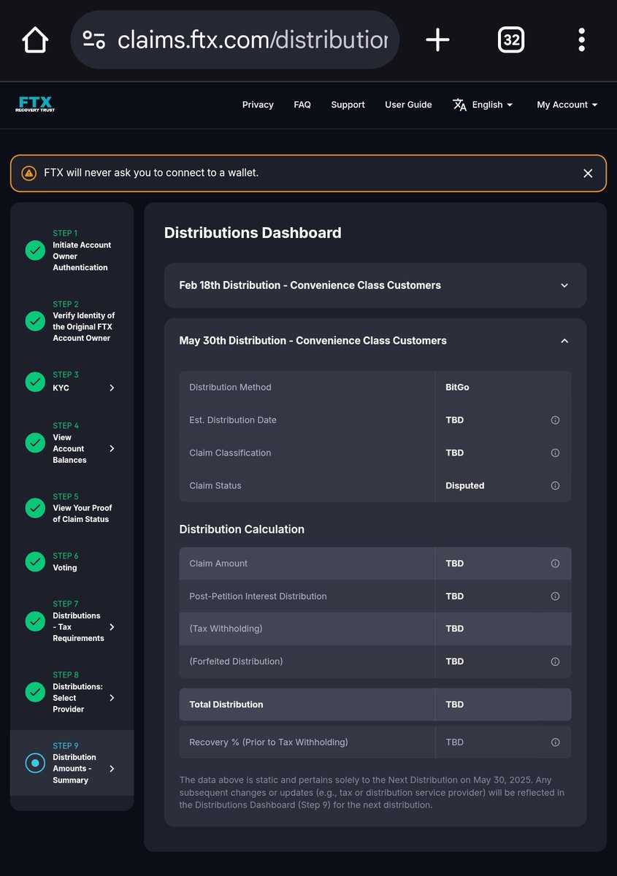This screenshot has height=876, width=617.
Task: Go to View Your Proof of Claim Status
Action: click(x=83, y=514)
